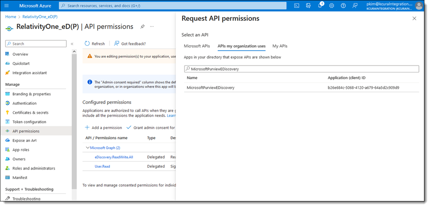
Task: Click the Owners people icon
Action: pyautogui.click(x=8, y=159)
